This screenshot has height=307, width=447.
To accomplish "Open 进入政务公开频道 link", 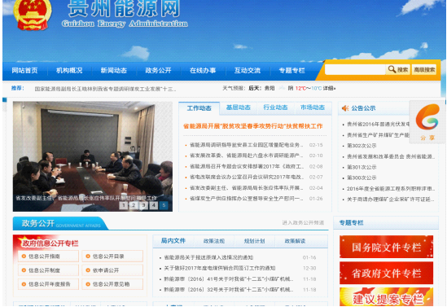I will pos(303,222).
